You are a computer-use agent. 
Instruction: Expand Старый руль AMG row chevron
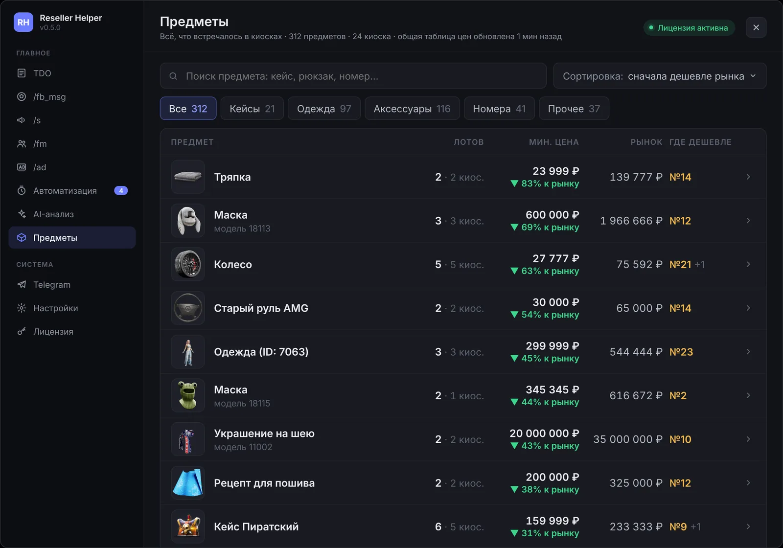click(x=748, y=308)
